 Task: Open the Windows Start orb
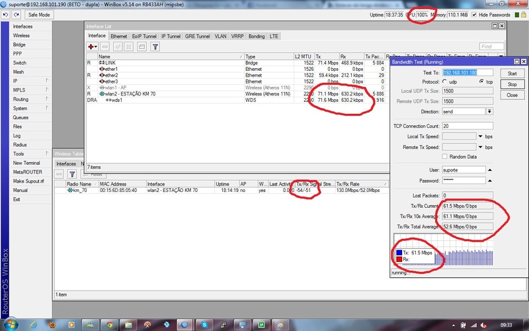click(11, 324)
